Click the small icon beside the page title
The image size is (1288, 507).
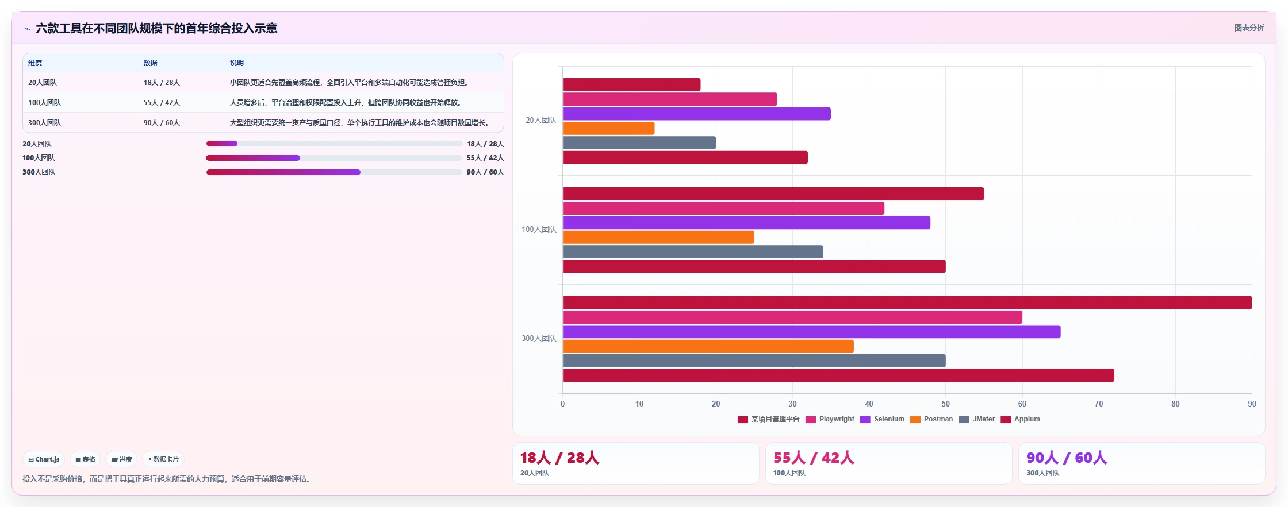point(27,29)
